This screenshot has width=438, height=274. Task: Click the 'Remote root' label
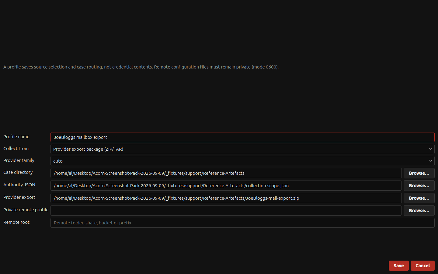[16, 222]
